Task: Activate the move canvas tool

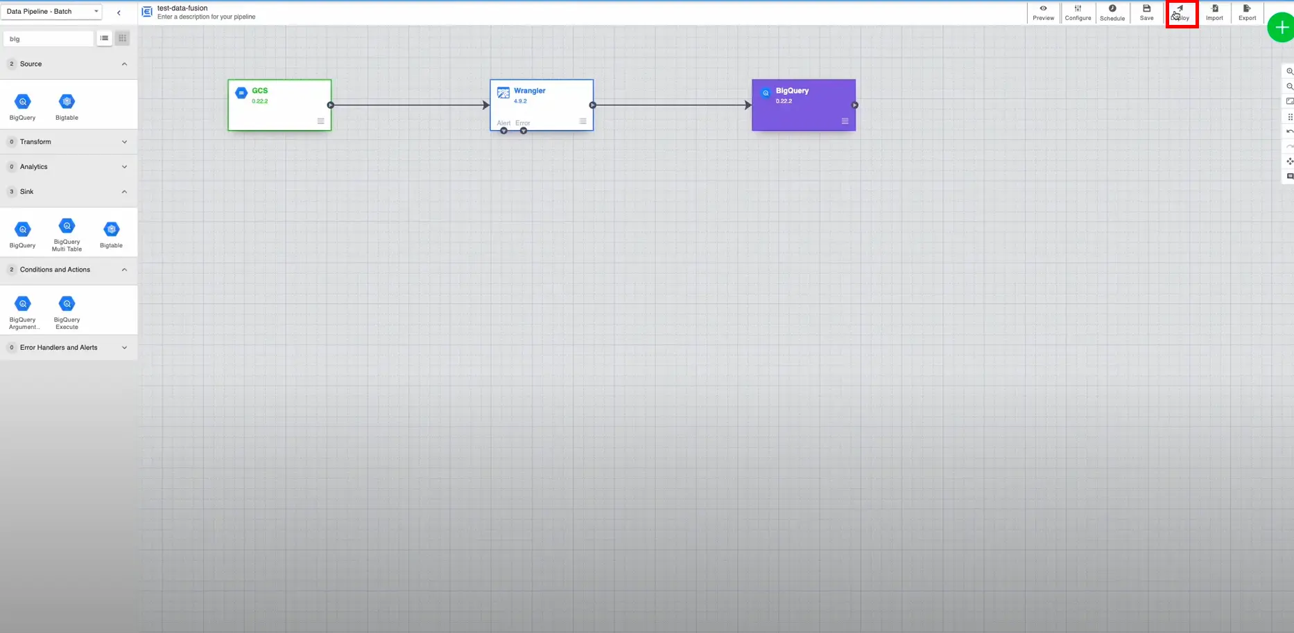Action: tap(1289, 161)
